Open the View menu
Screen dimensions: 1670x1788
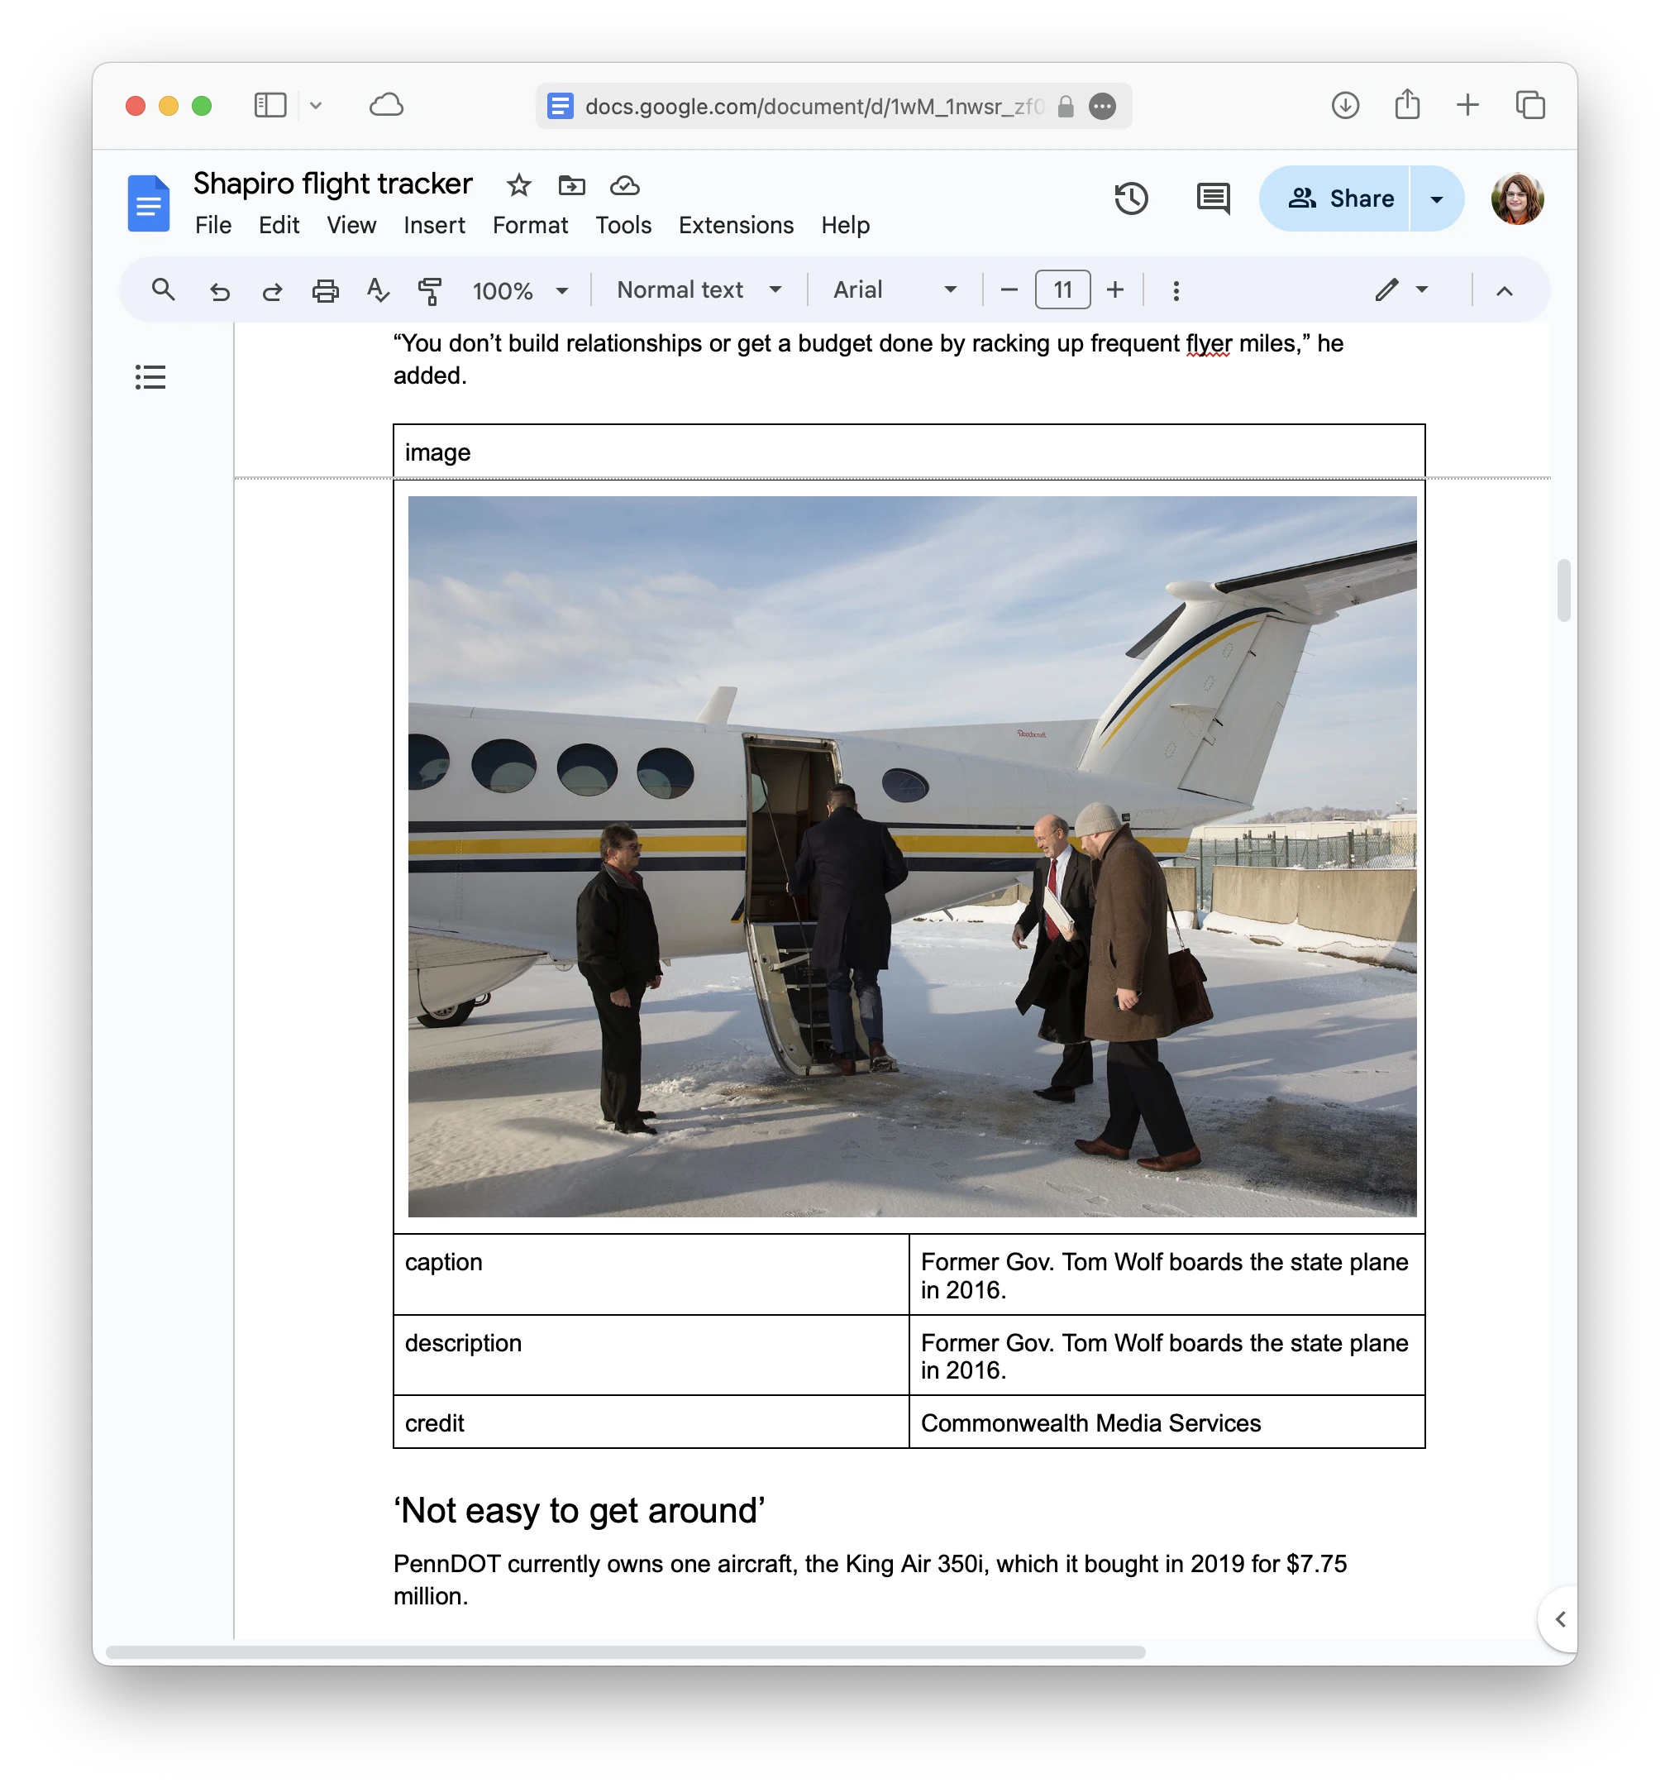click(351, 225)
